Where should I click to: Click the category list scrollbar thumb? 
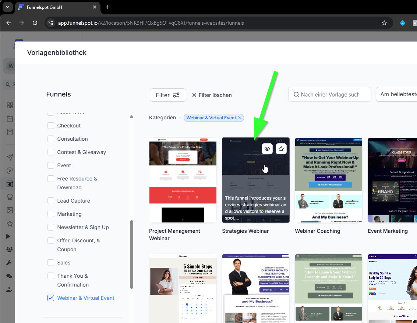coord(131,254)
